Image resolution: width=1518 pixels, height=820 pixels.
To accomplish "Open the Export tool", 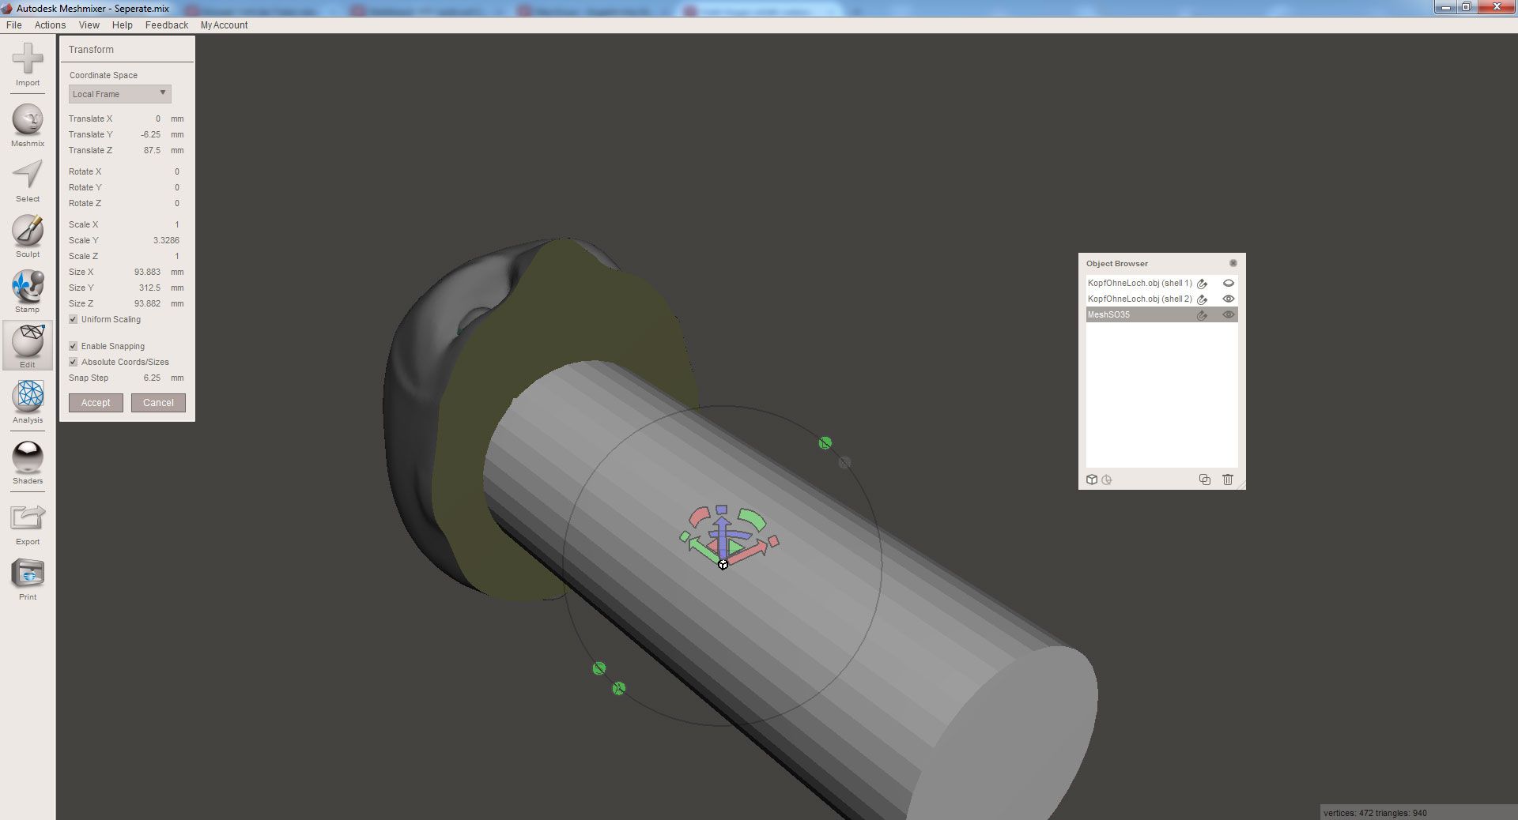I will (x=28, y=525).
